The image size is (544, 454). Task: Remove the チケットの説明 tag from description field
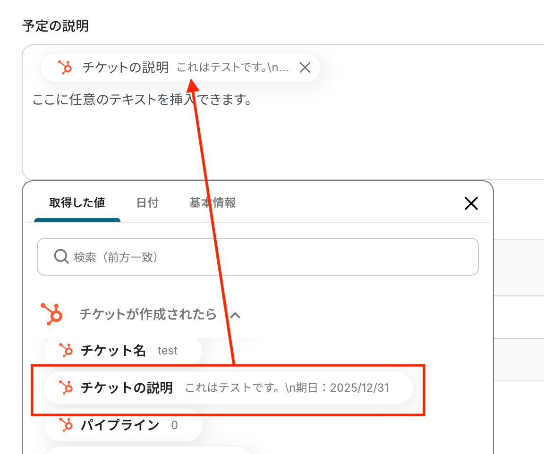pyautogui.click(x=305, y=67)
